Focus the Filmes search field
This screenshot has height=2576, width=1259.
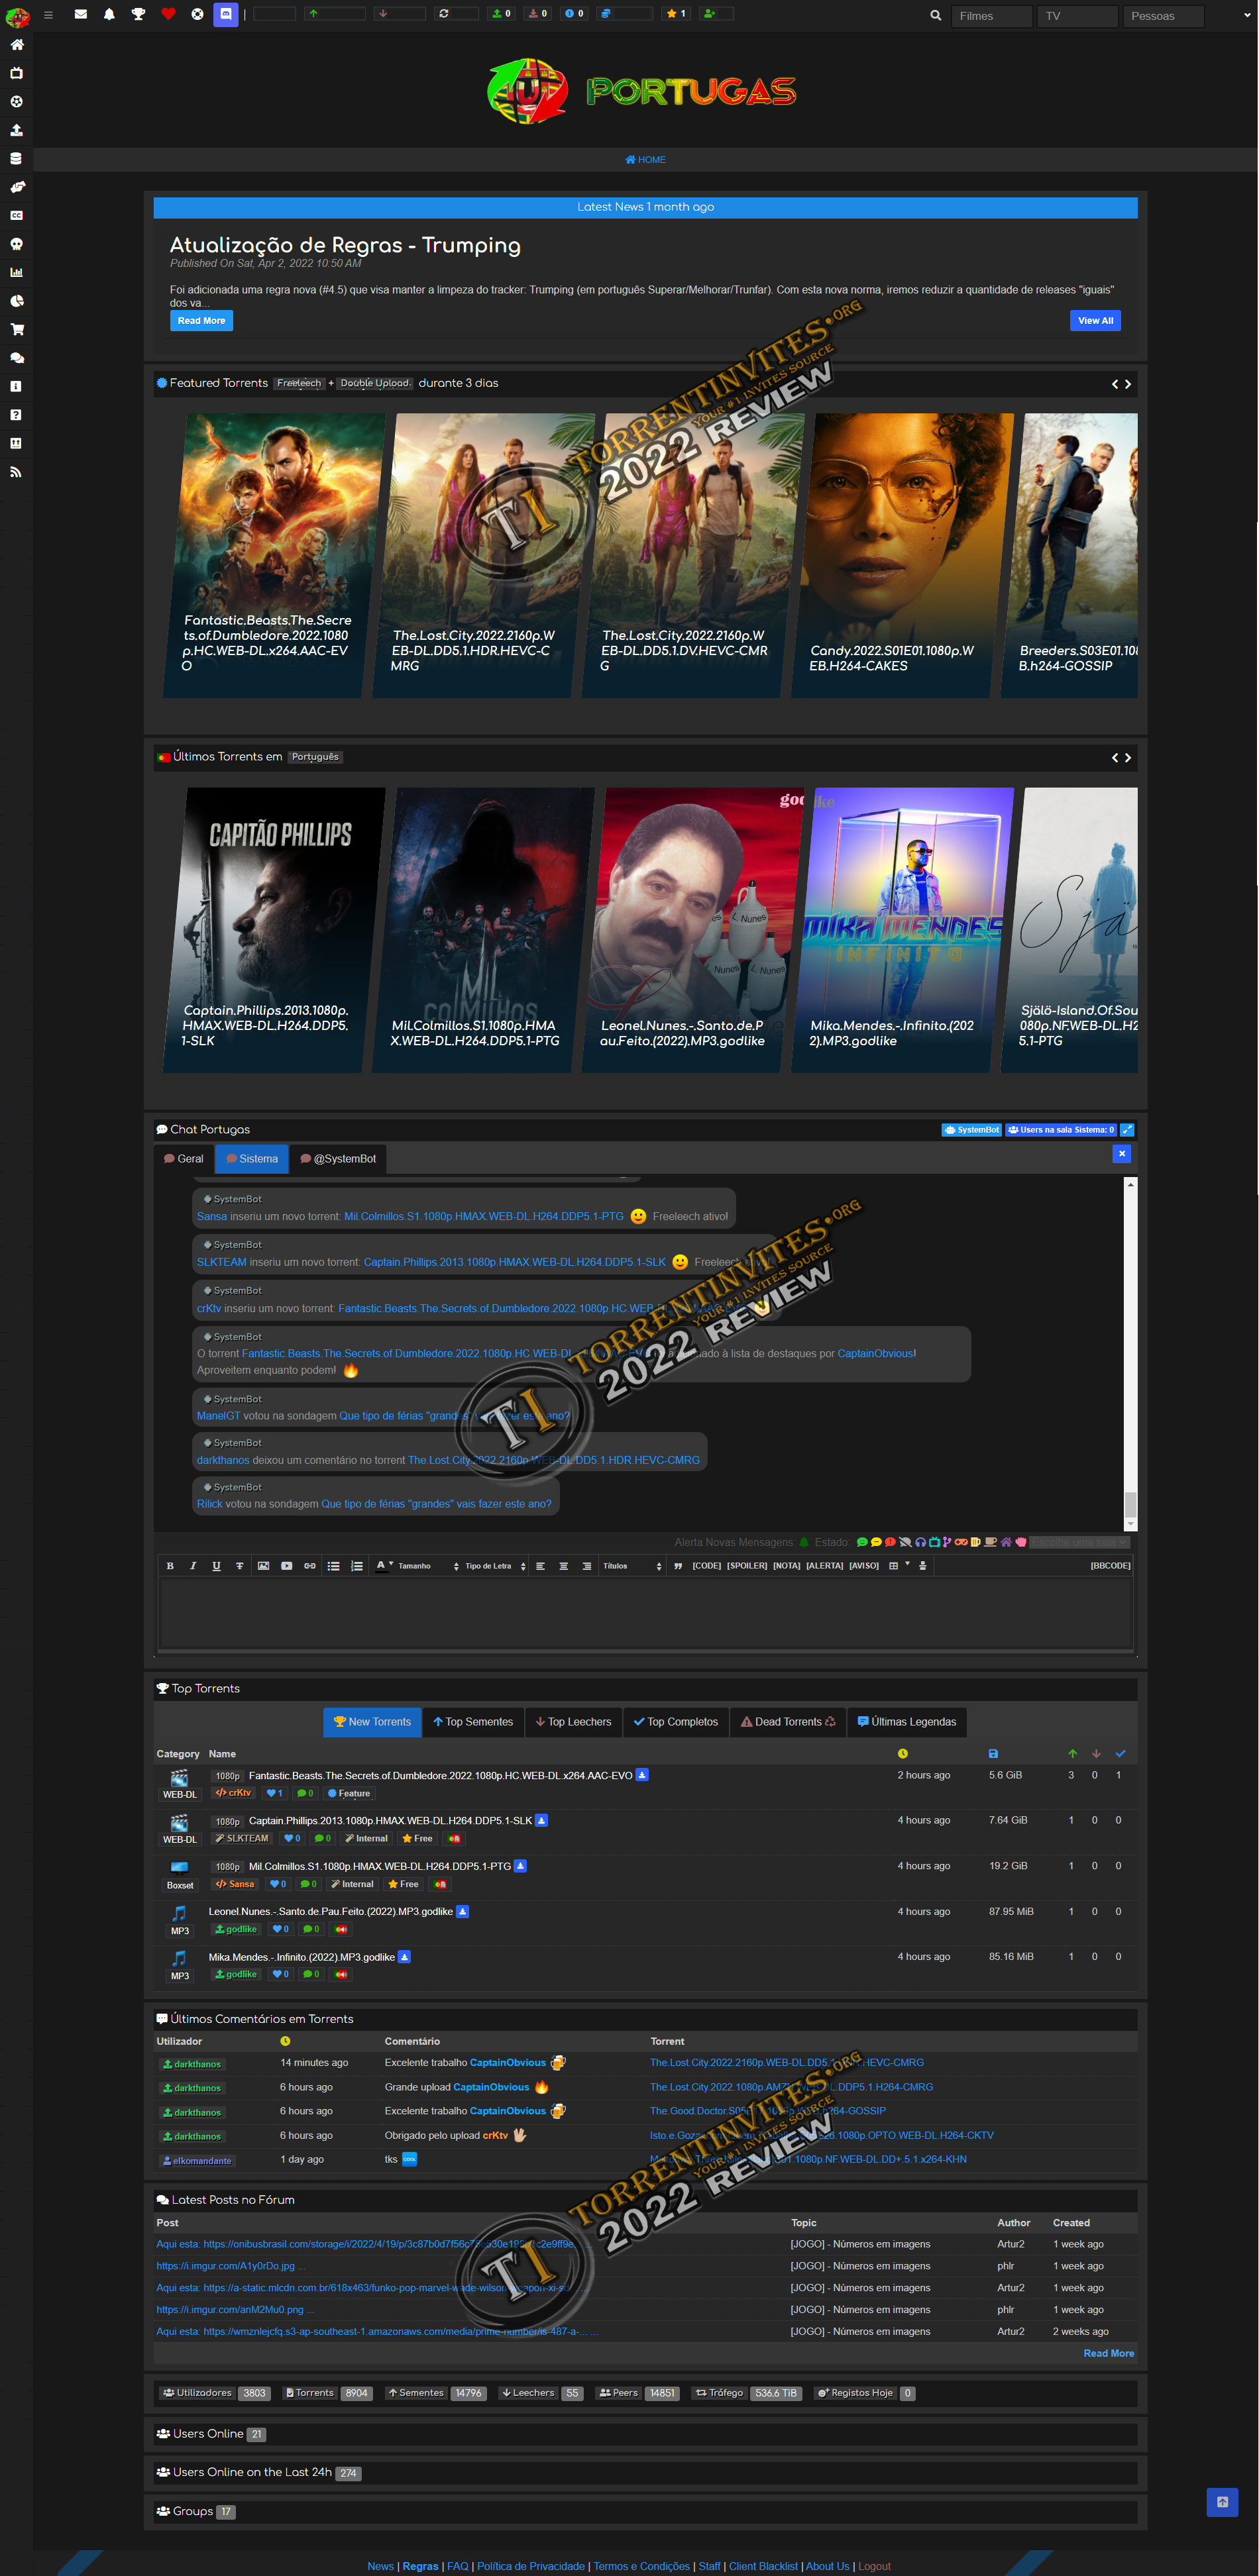tap(991, 16)
